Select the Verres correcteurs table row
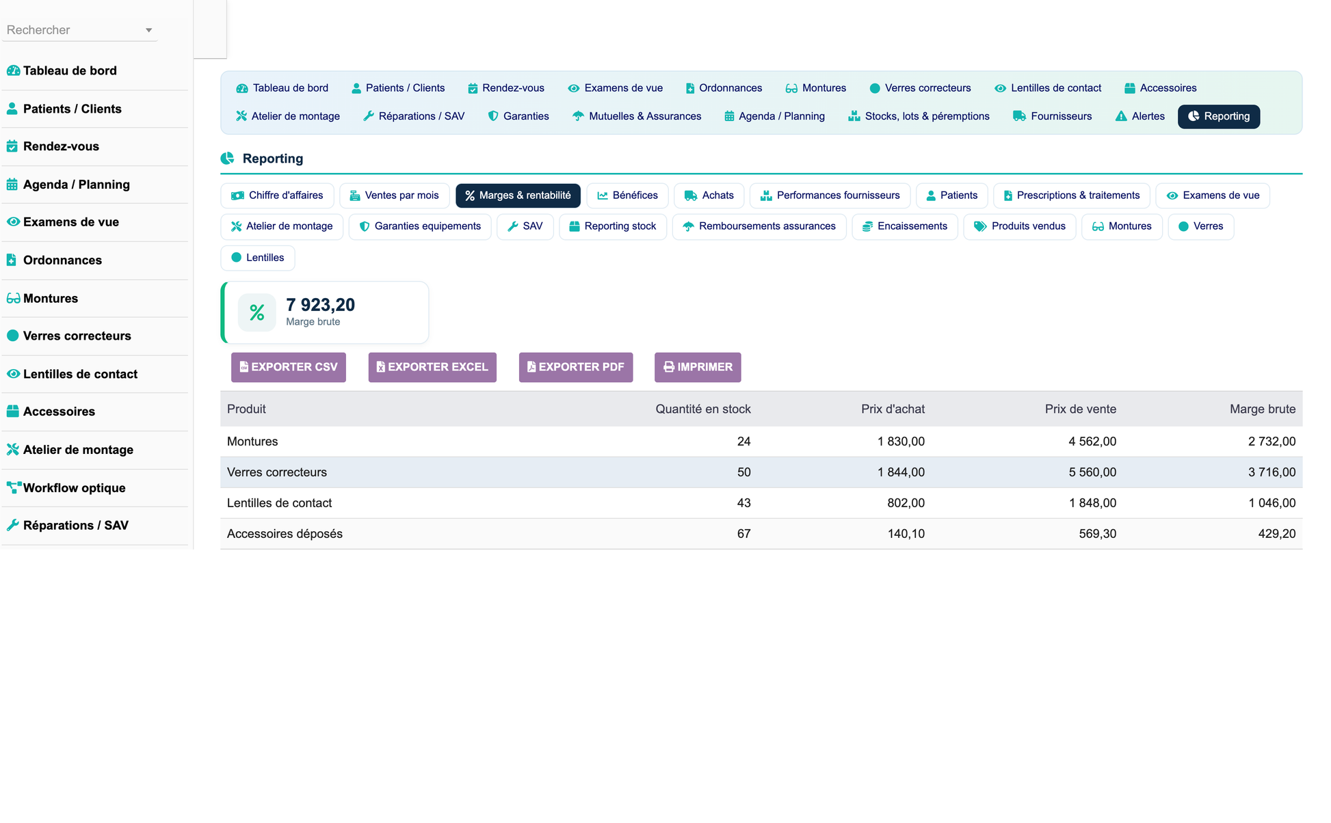1331x823 pixels. click(x=761, y=472)
